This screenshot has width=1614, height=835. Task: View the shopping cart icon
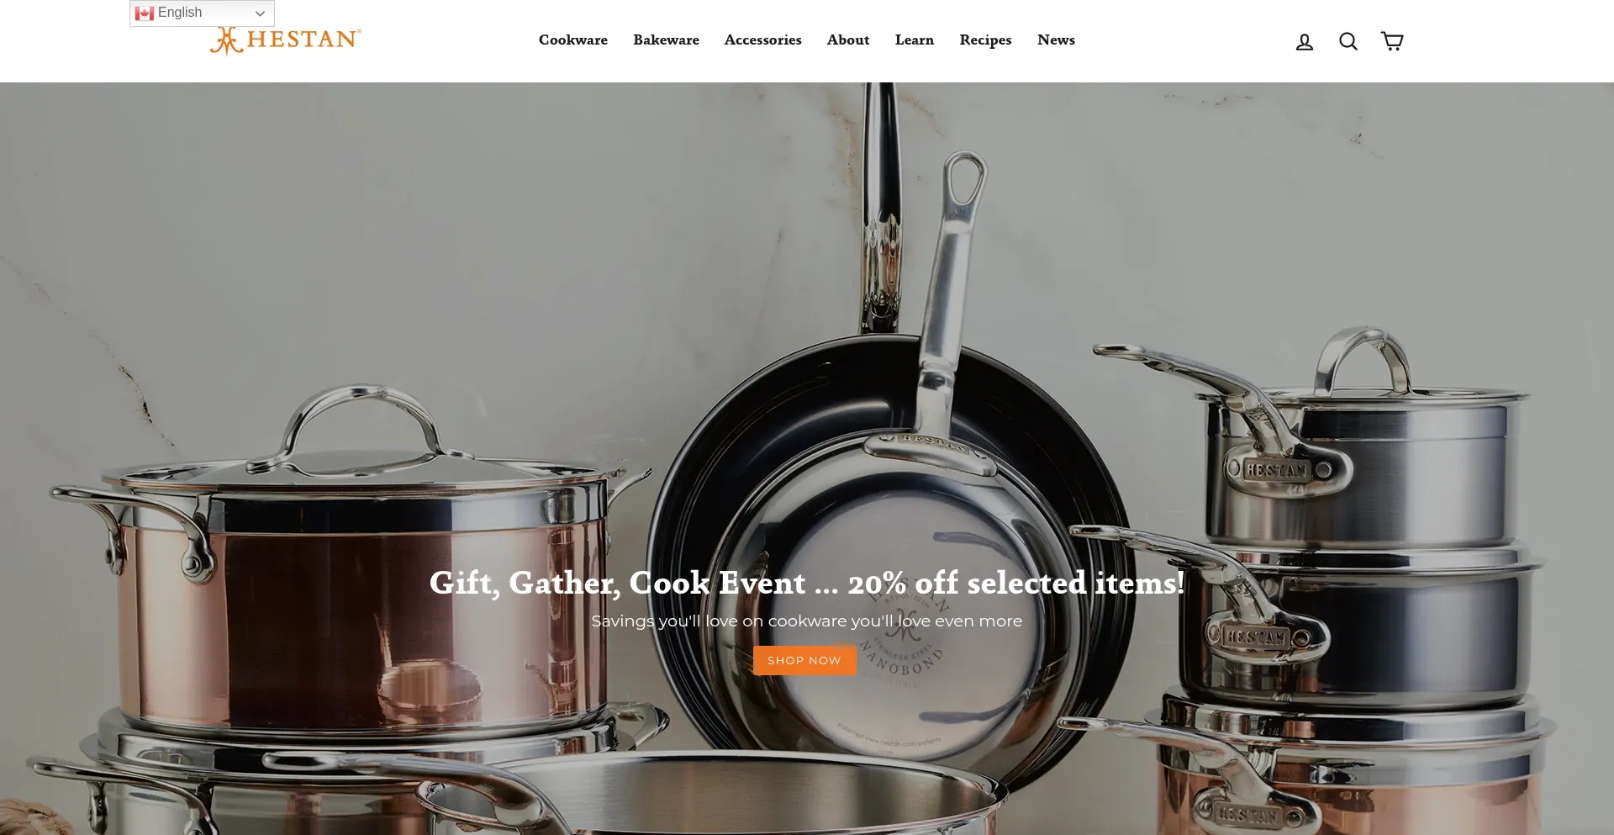1392,41
